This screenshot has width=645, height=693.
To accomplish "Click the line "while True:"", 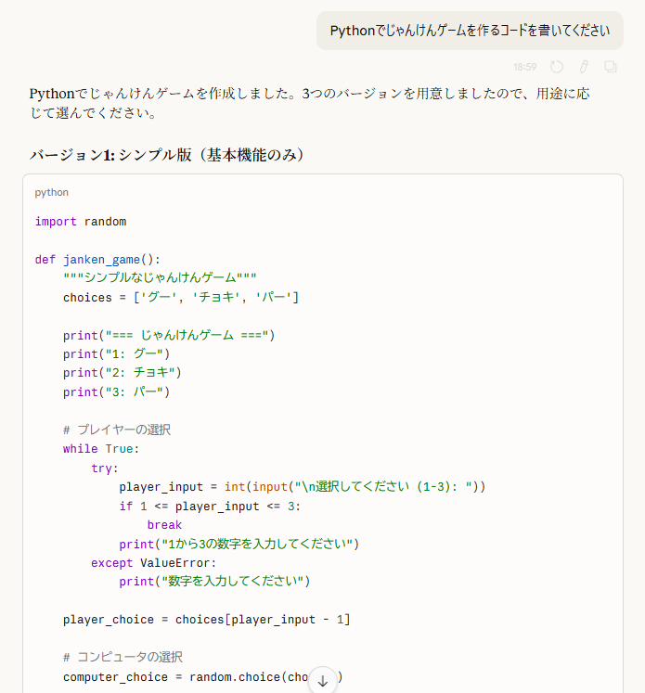I will 101,449.
